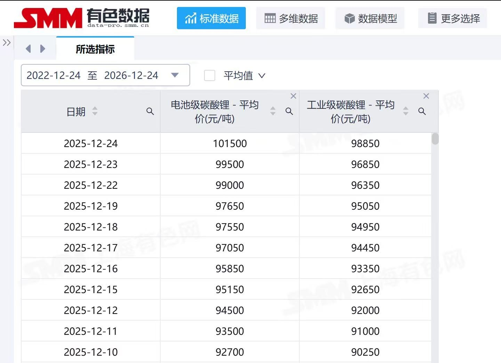Click the back navigation arrow

pyautogui.click(x=29, y=49)
